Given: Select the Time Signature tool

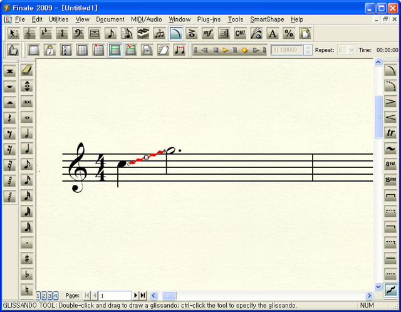Looking at the screenshot, I should coord(62,34).
